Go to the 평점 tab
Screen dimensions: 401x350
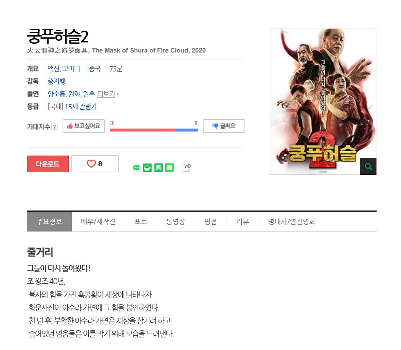[x=211, y=221]
